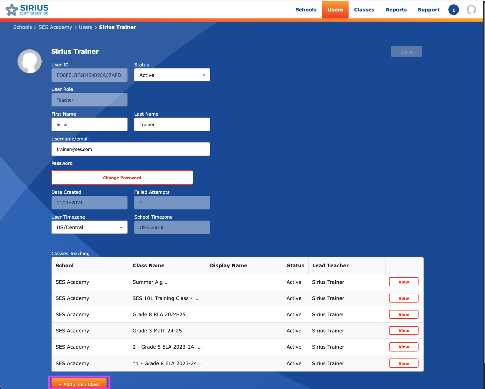The width and height of the screenshot is (485, 389).
Task: Open the Schools menu
Action: (x=306, y=10)
